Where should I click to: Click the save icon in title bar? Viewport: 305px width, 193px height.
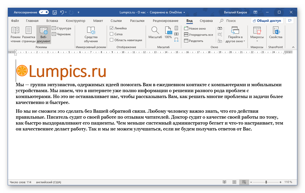point(55,12)
